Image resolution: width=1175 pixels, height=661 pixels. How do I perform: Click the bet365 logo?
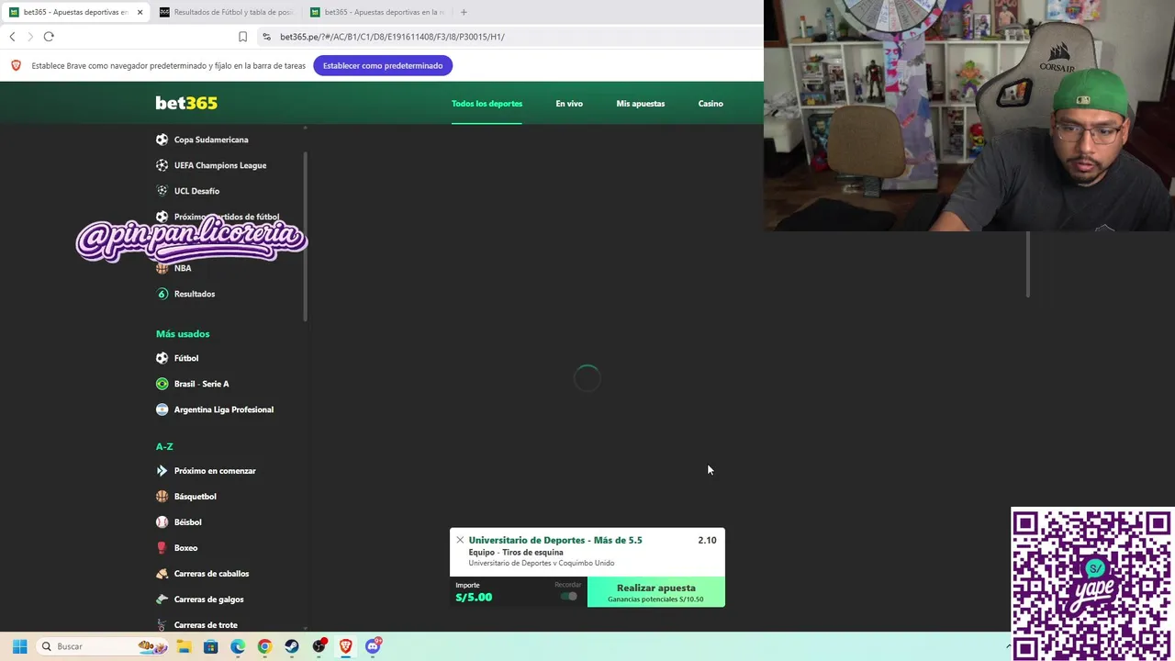click(x=186, y=103)
